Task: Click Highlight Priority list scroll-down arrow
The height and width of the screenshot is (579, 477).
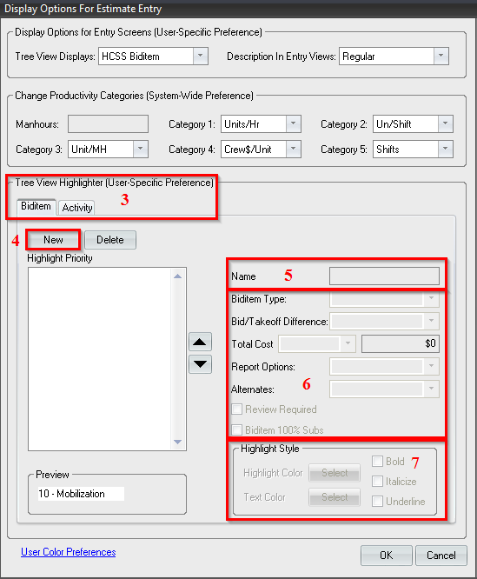Action: pos(178,442)
